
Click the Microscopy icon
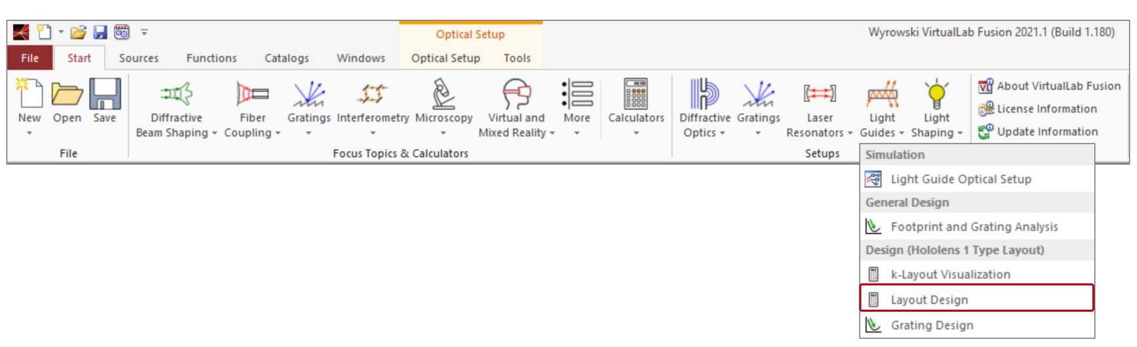(x=443, y=94)
